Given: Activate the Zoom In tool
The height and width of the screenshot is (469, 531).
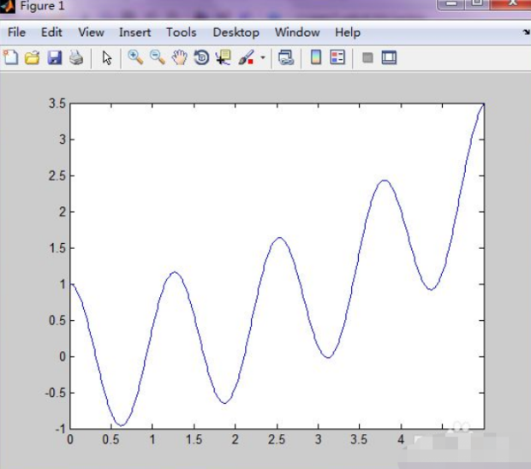Looking at the screenshot, I should [x=135, y=57].
